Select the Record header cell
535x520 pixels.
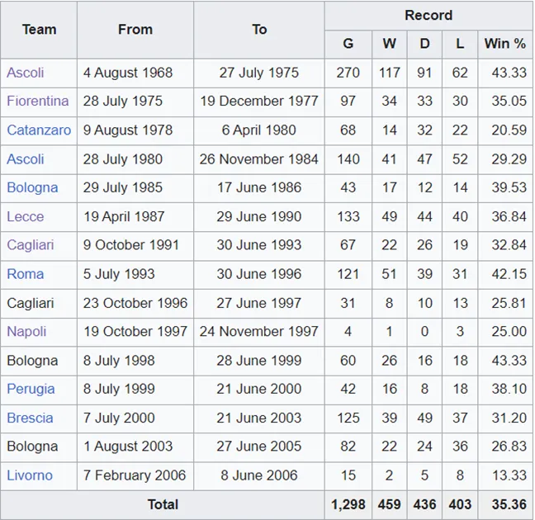428,16
